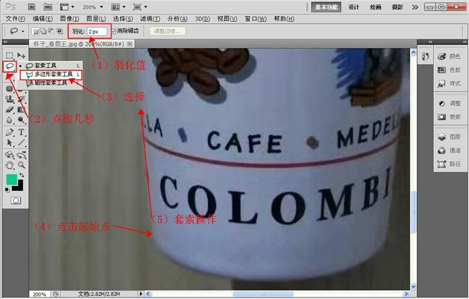Open the status bar info arrow menu

141,294
